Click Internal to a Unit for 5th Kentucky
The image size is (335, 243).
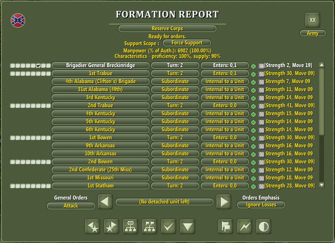click(225, 121)
